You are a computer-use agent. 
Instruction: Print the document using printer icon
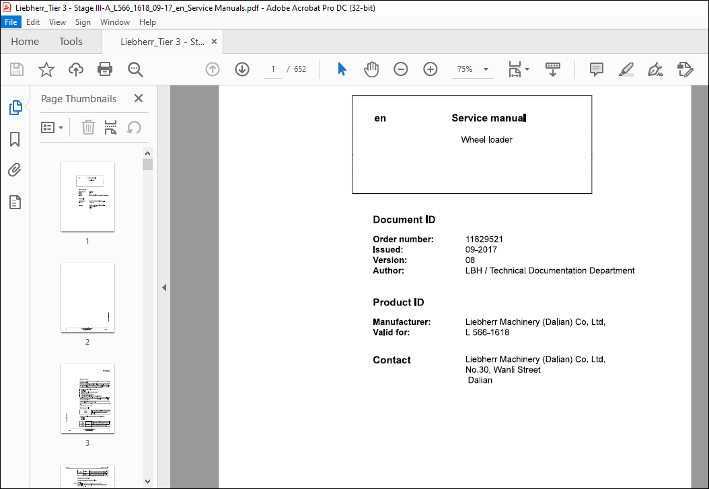105,69
